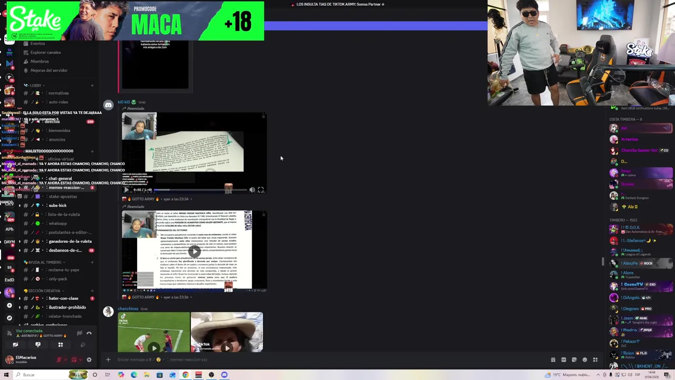675x380 pixels.
Task: Open the bienvenidos channel
Action: (x=59, y=130)
